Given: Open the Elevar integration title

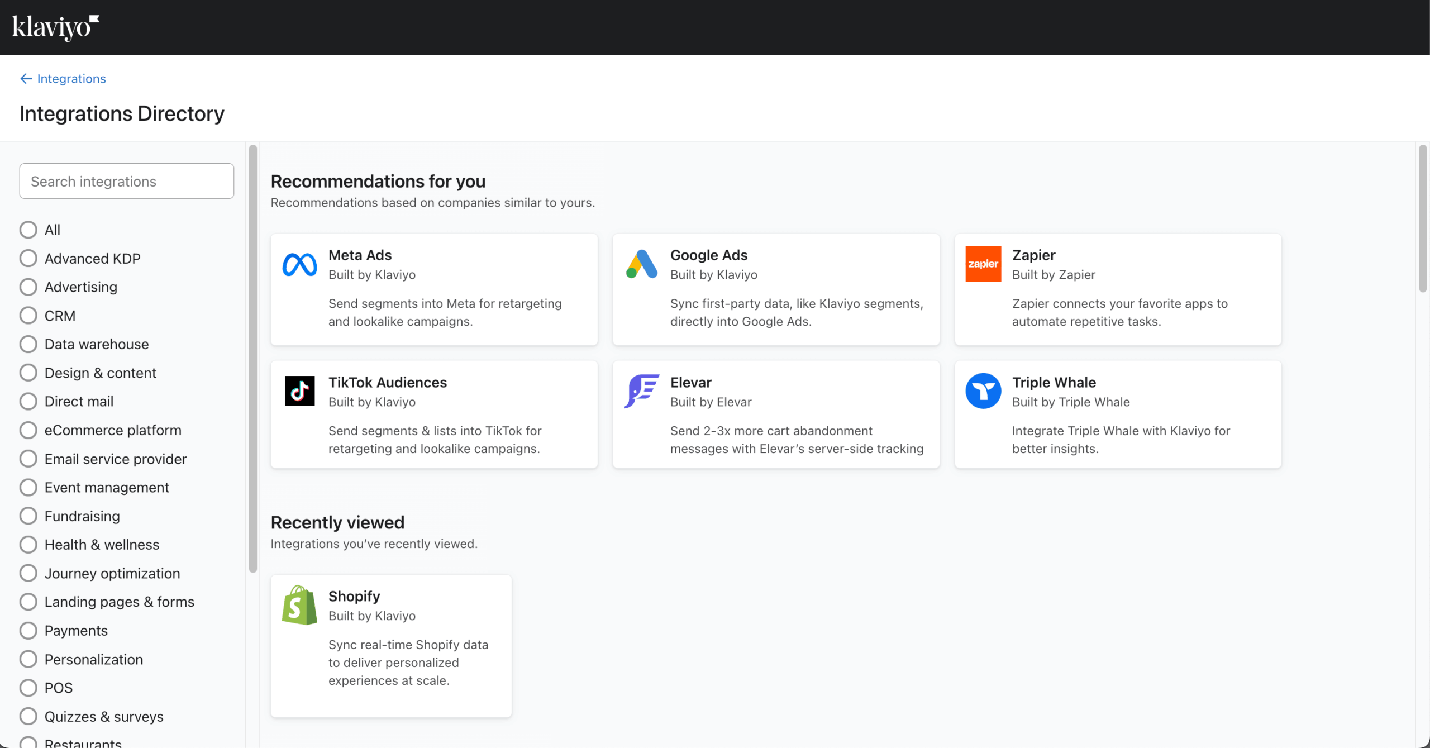Looking at the screenshot, I should pyautogui.click(x=690, y=383).
